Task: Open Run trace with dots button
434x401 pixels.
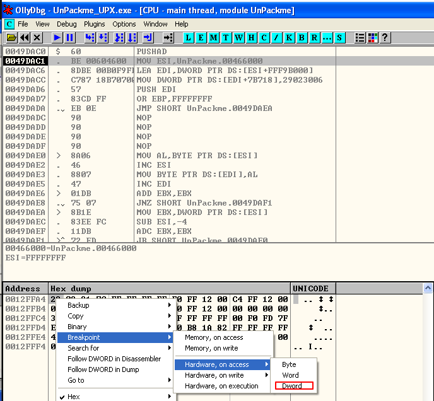Action: (327, 38)
